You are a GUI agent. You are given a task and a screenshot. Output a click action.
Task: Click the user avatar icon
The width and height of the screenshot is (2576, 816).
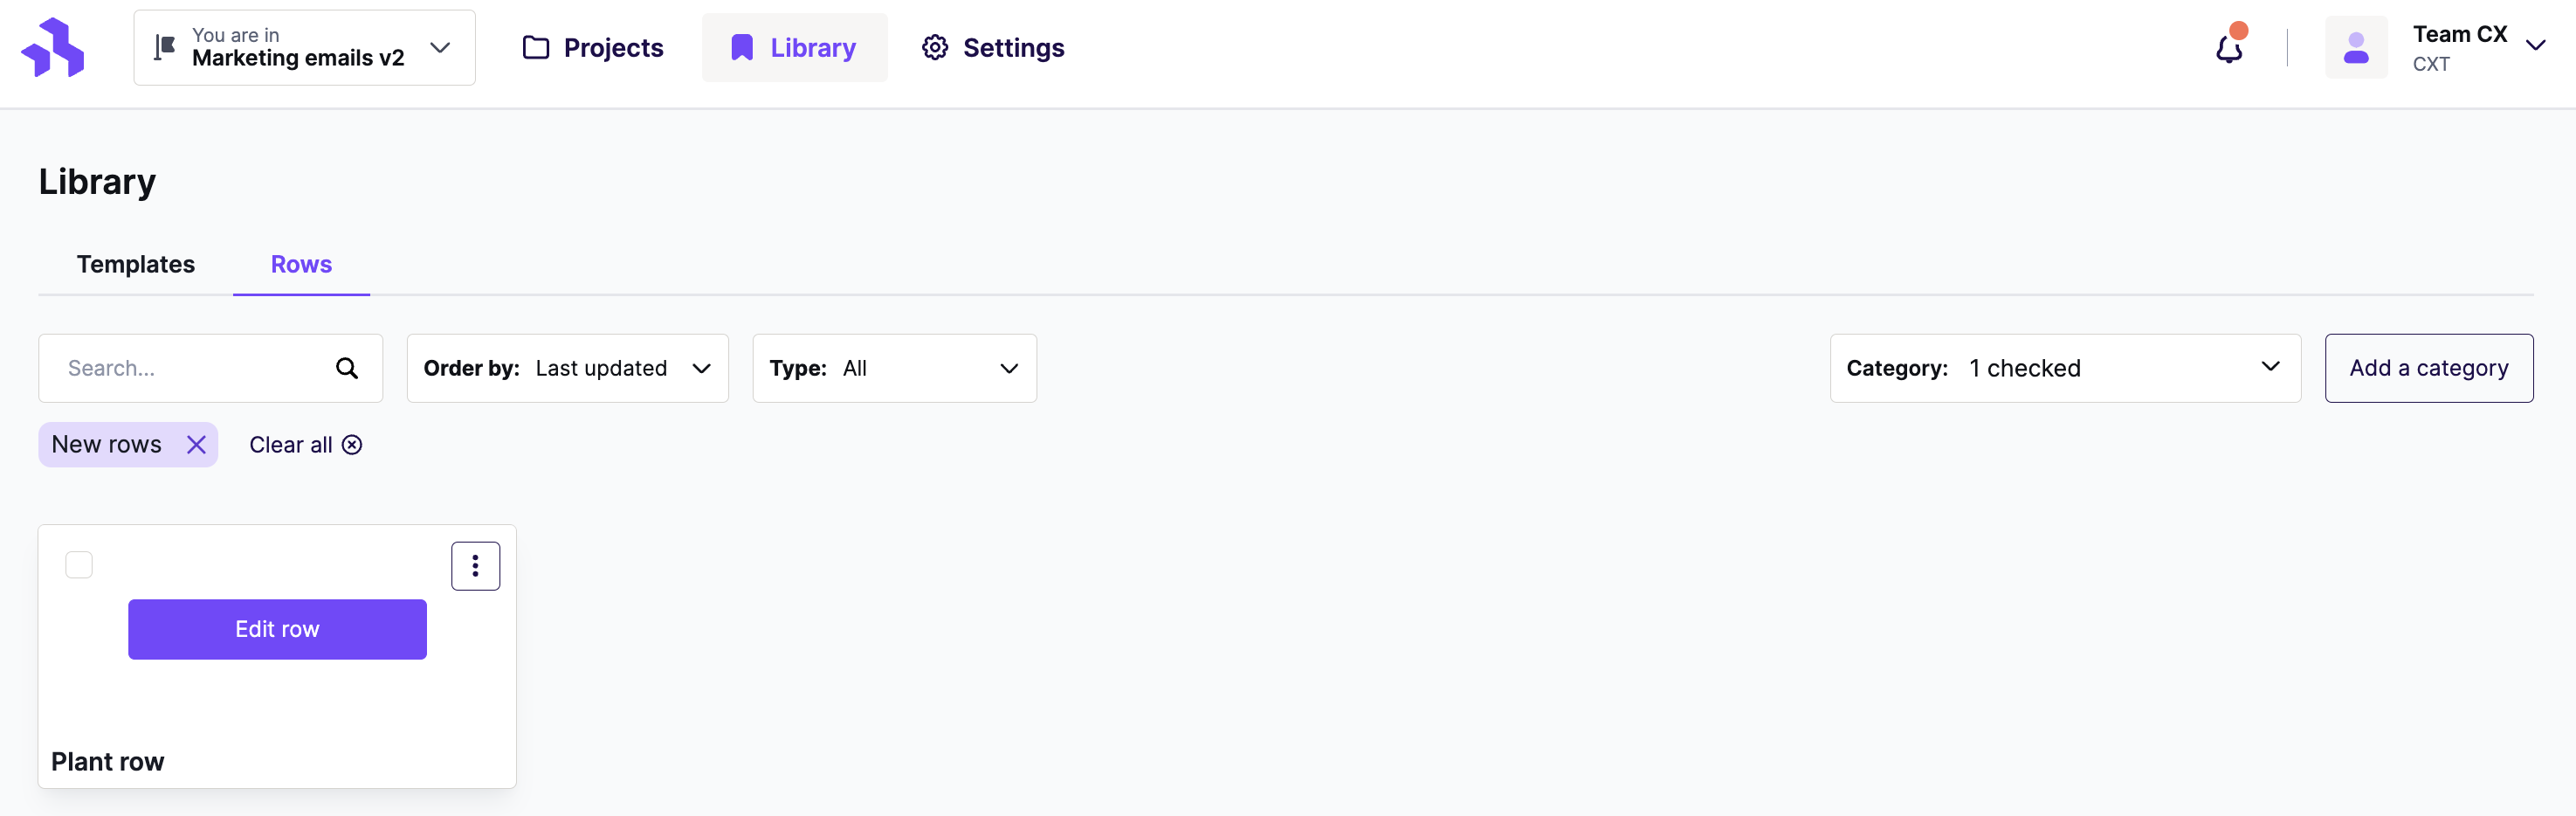tap(2355, 47)
